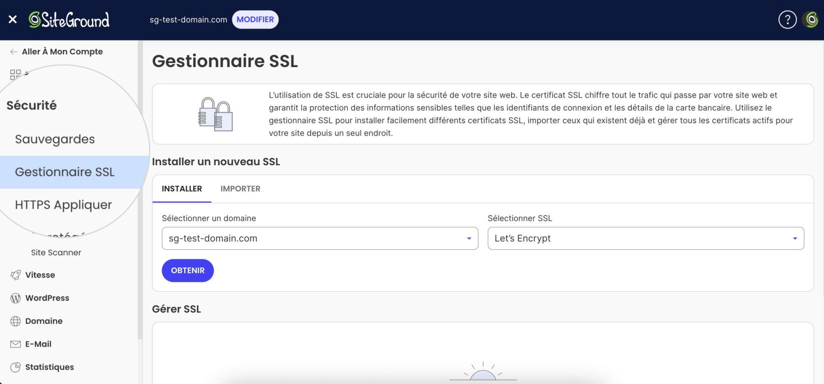Open Sauvegardes in the Sécurité menu
824x384 pixels.
coord(55,139)
